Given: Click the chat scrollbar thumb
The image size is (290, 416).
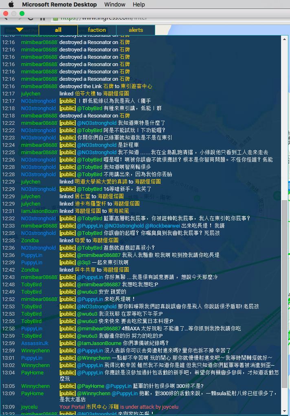Looking at the screenshot, I should pos(284,294).
